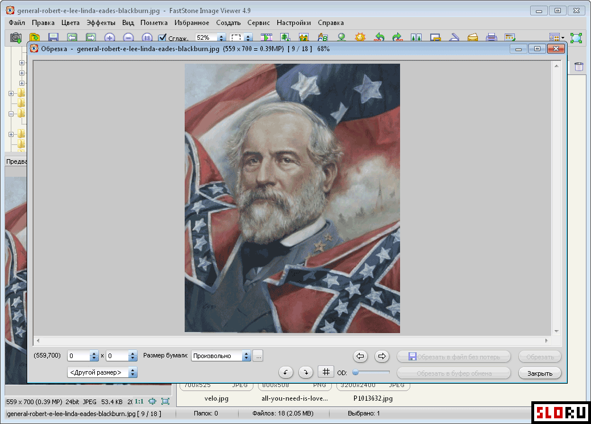Open the view style dropdown arrow
Screen dimensions: 591x424
pos(563,38)
